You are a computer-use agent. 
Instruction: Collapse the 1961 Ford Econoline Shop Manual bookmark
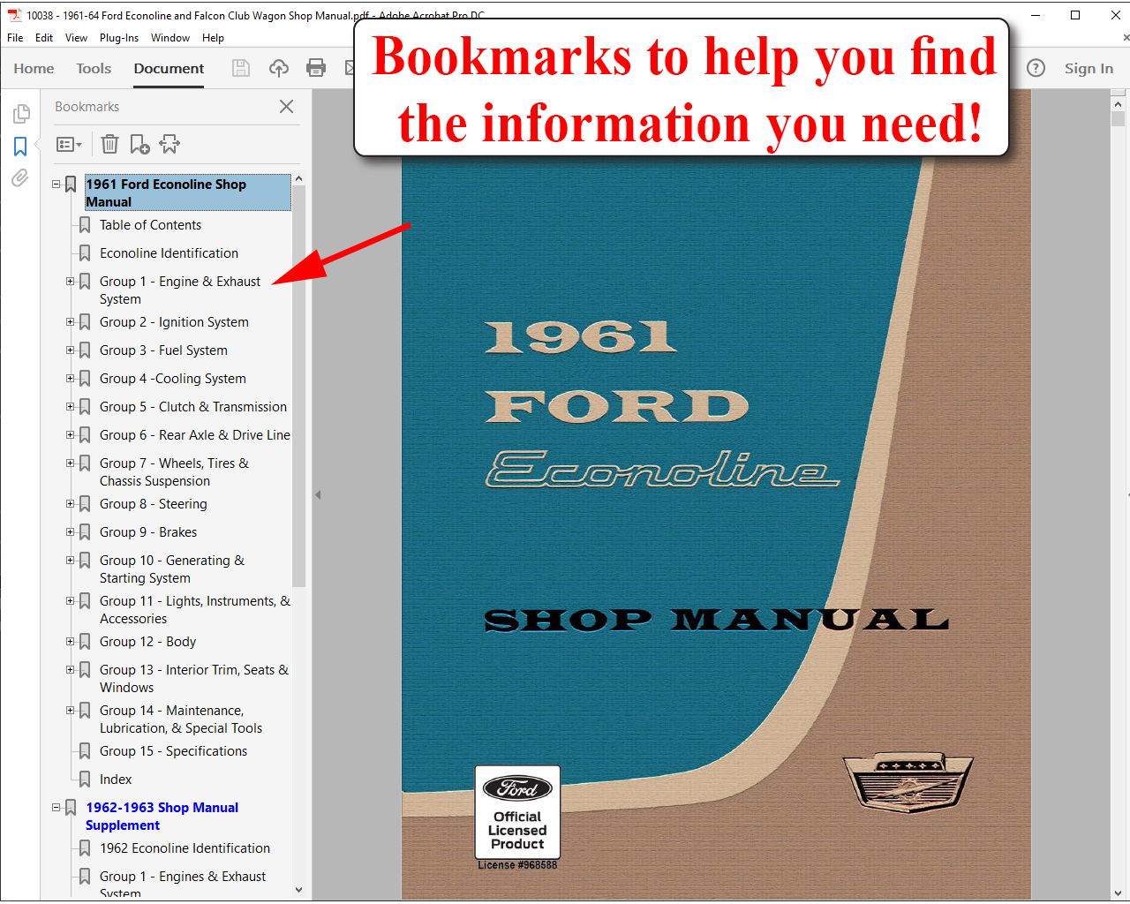coord(56,185)
